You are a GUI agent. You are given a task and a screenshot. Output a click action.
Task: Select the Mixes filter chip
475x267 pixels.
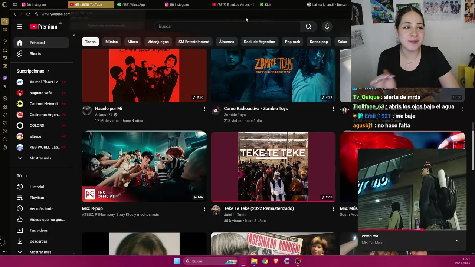point(132,42)
